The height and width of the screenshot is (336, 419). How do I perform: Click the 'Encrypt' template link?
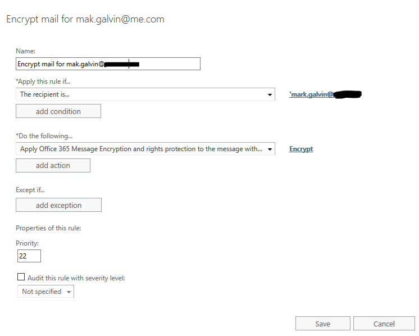[301, 149]
